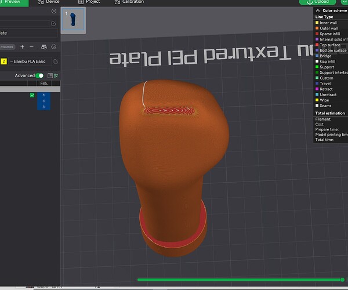
Task: Open the Device tab
Action: point(49,2)
